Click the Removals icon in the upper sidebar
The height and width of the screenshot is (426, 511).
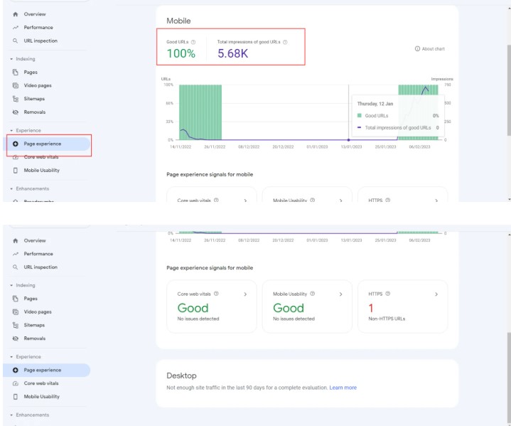click(16, 112)
